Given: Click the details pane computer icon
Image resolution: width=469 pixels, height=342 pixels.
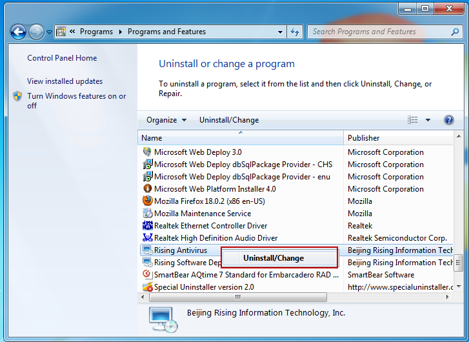Looking at the screenshot, I should click(163, 320).
